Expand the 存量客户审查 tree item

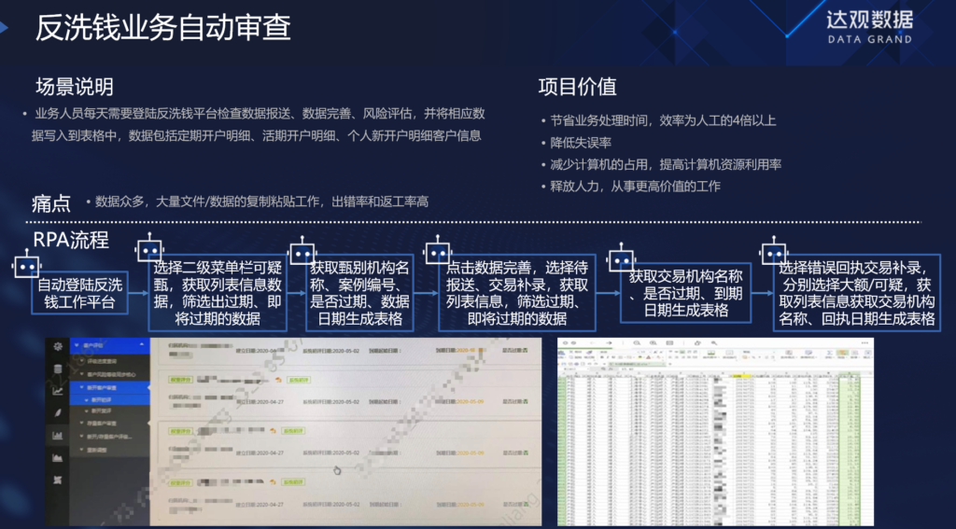pyautogui.click(x=98, y=423)
